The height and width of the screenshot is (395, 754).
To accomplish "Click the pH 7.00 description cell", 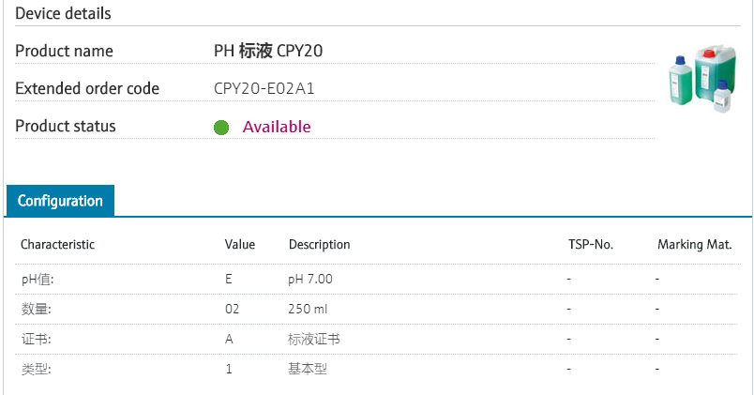I will coord(310,280).
